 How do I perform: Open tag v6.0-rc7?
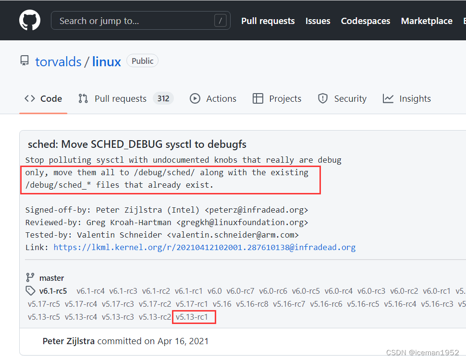pyautogui.click(x=240, y=291)
